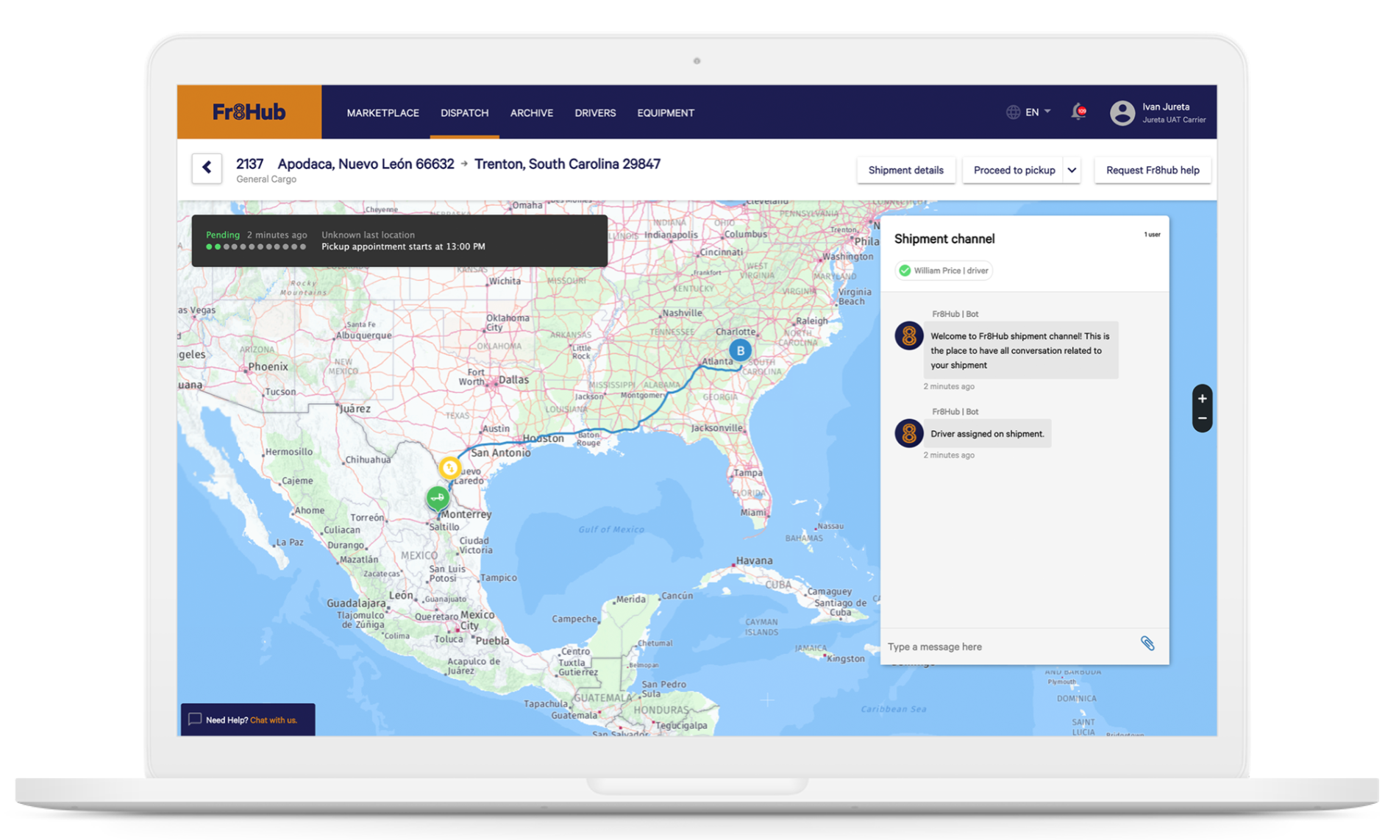Image resolution: width=1399 pixels, height=840 pixels.
Task: Click the map zoom in control
Action: [x=1202, y=399]
